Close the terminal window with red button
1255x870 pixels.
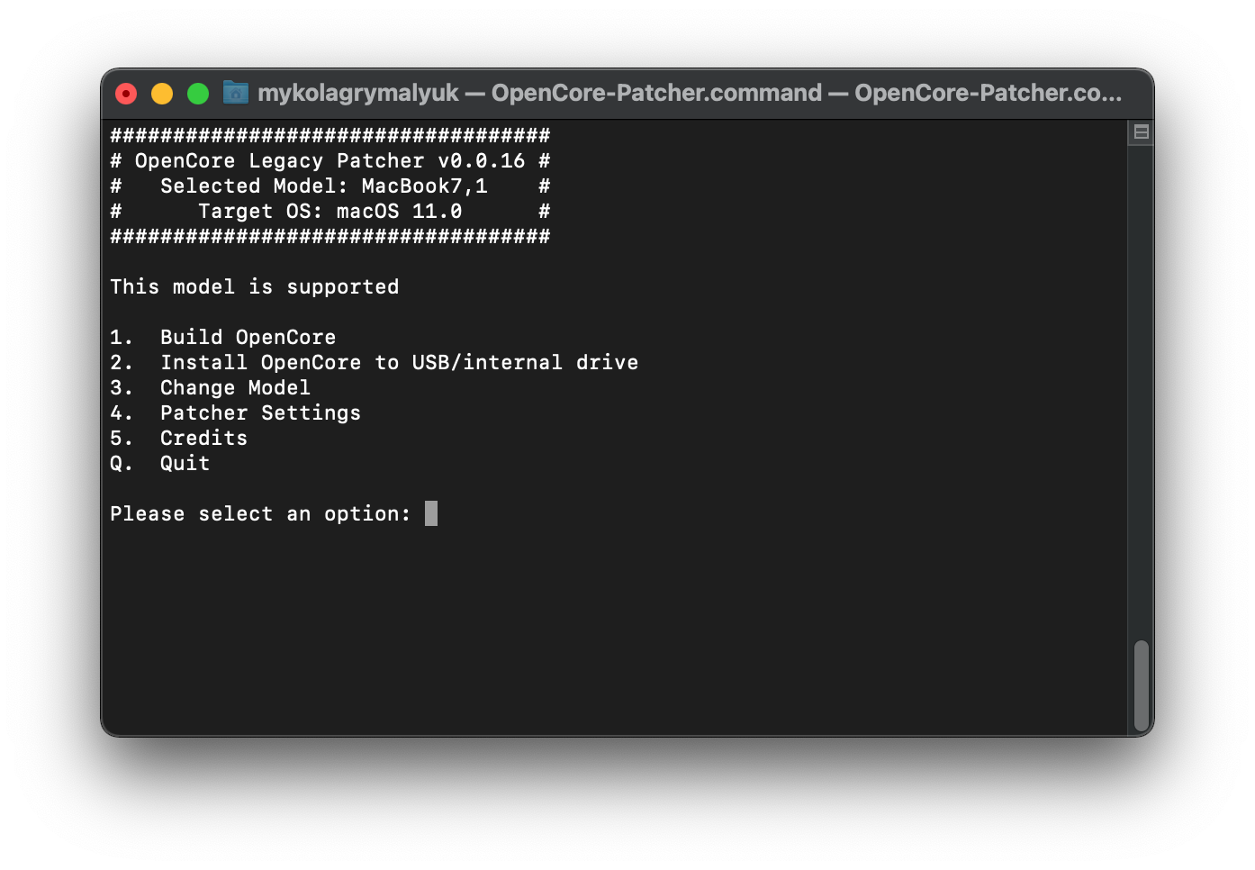(x=126, y=94)
